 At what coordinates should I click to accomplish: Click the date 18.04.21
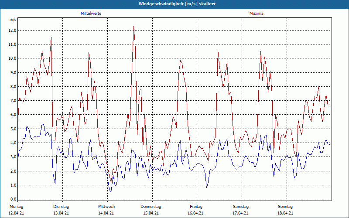[x=285, y=213]
